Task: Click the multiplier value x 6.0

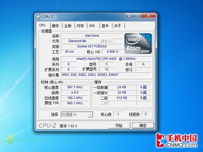Action: pos(75,92)
